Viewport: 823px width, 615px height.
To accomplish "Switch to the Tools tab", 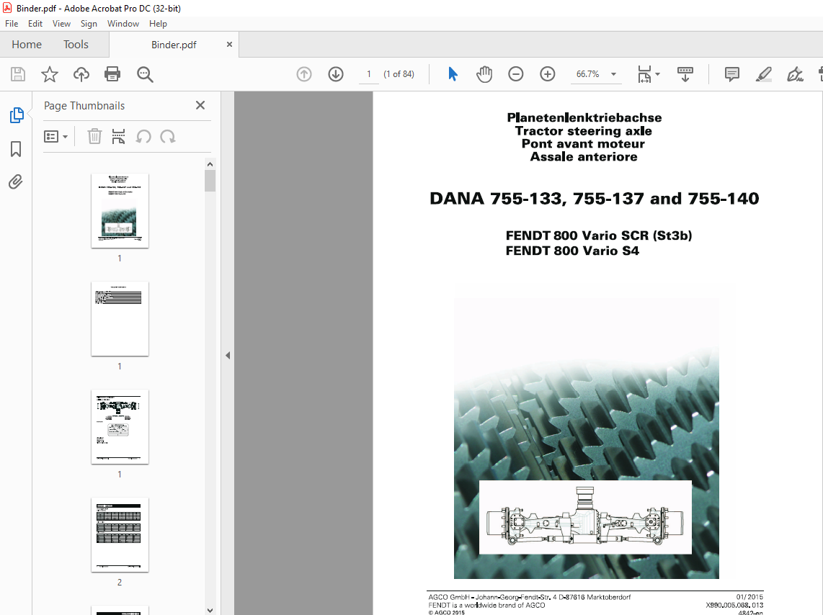I will click(x=76, y=45).
